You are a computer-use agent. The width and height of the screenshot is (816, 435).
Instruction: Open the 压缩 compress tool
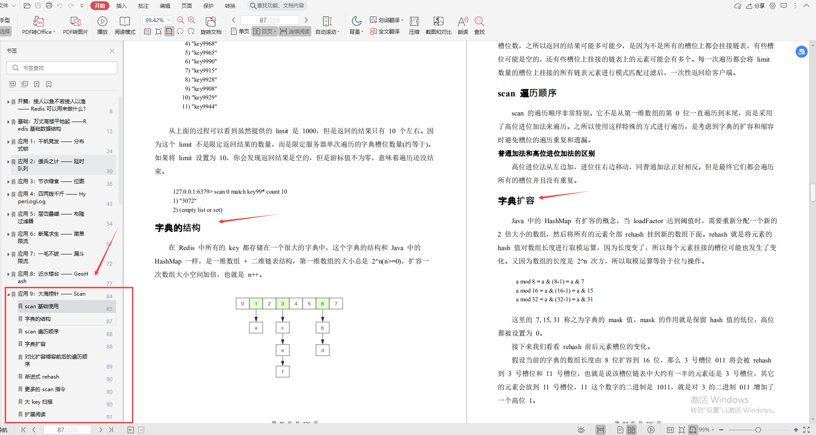click(x=415, y=25)
